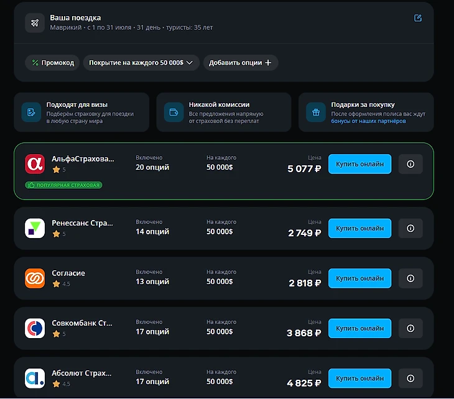Open the Промокод entry chip
454x399 pixels.
tap(52, 63)
